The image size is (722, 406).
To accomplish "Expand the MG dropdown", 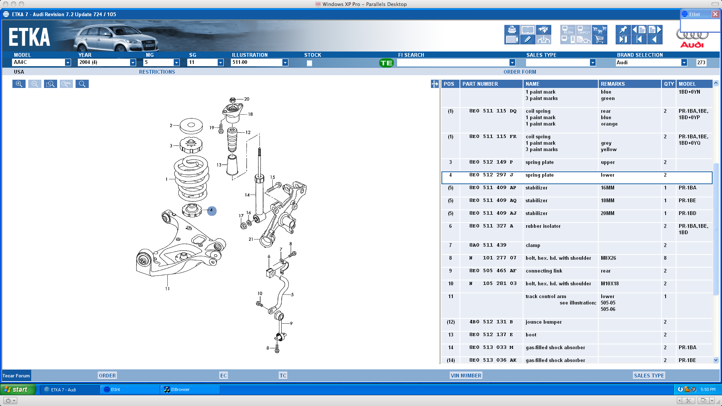I will coord(176,62).
